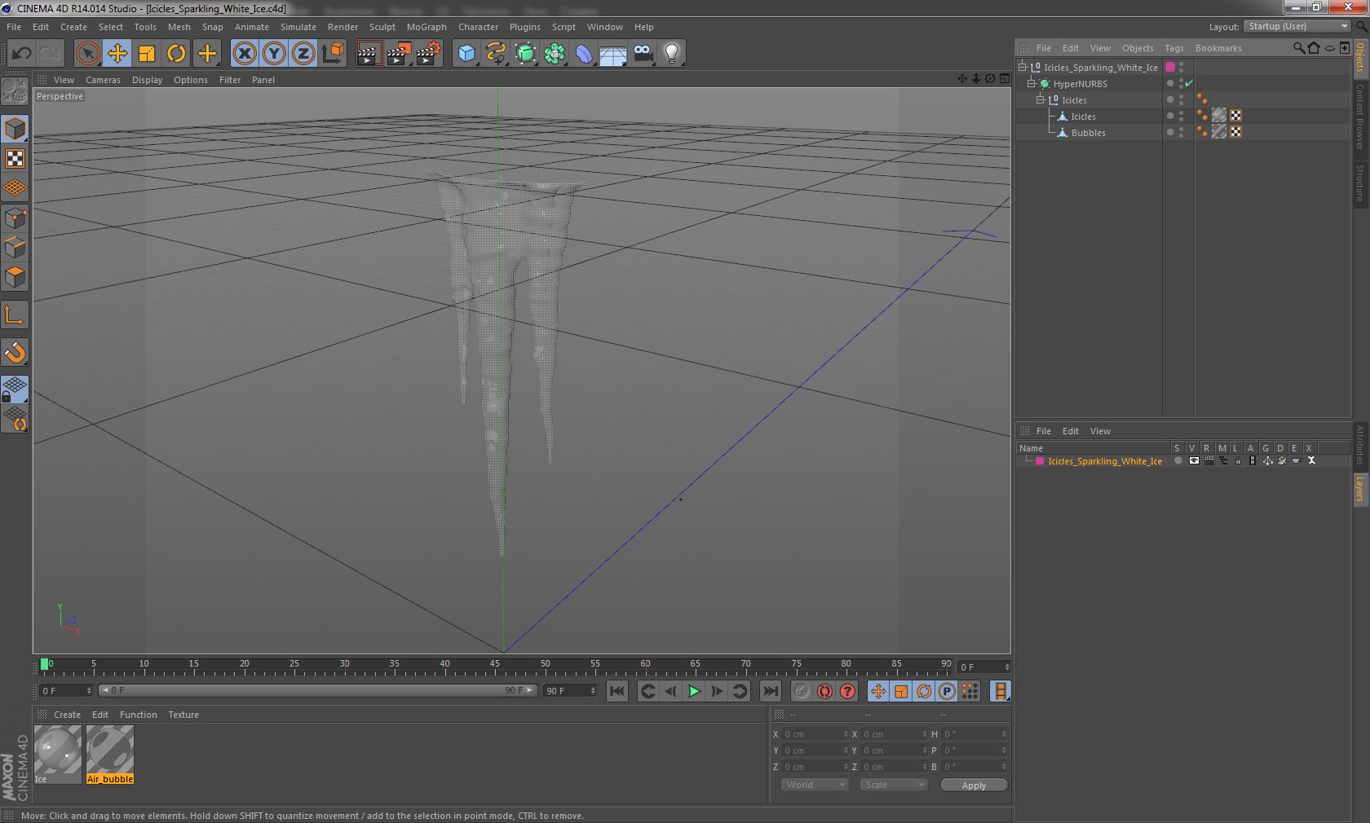1370x823 pixels.
Task: Toggle the X-axis lock icon
Action: 245,54
